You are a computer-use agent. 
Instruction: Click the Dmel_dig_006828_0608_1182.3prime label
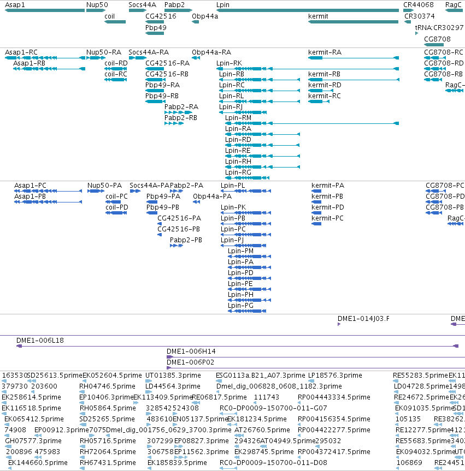(x=279, y=386)
